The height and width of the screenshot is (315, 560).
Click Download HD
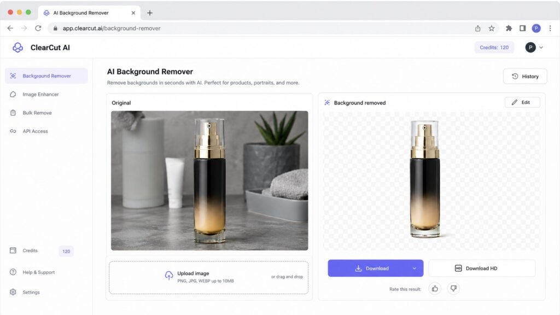(x=482, y=268)
